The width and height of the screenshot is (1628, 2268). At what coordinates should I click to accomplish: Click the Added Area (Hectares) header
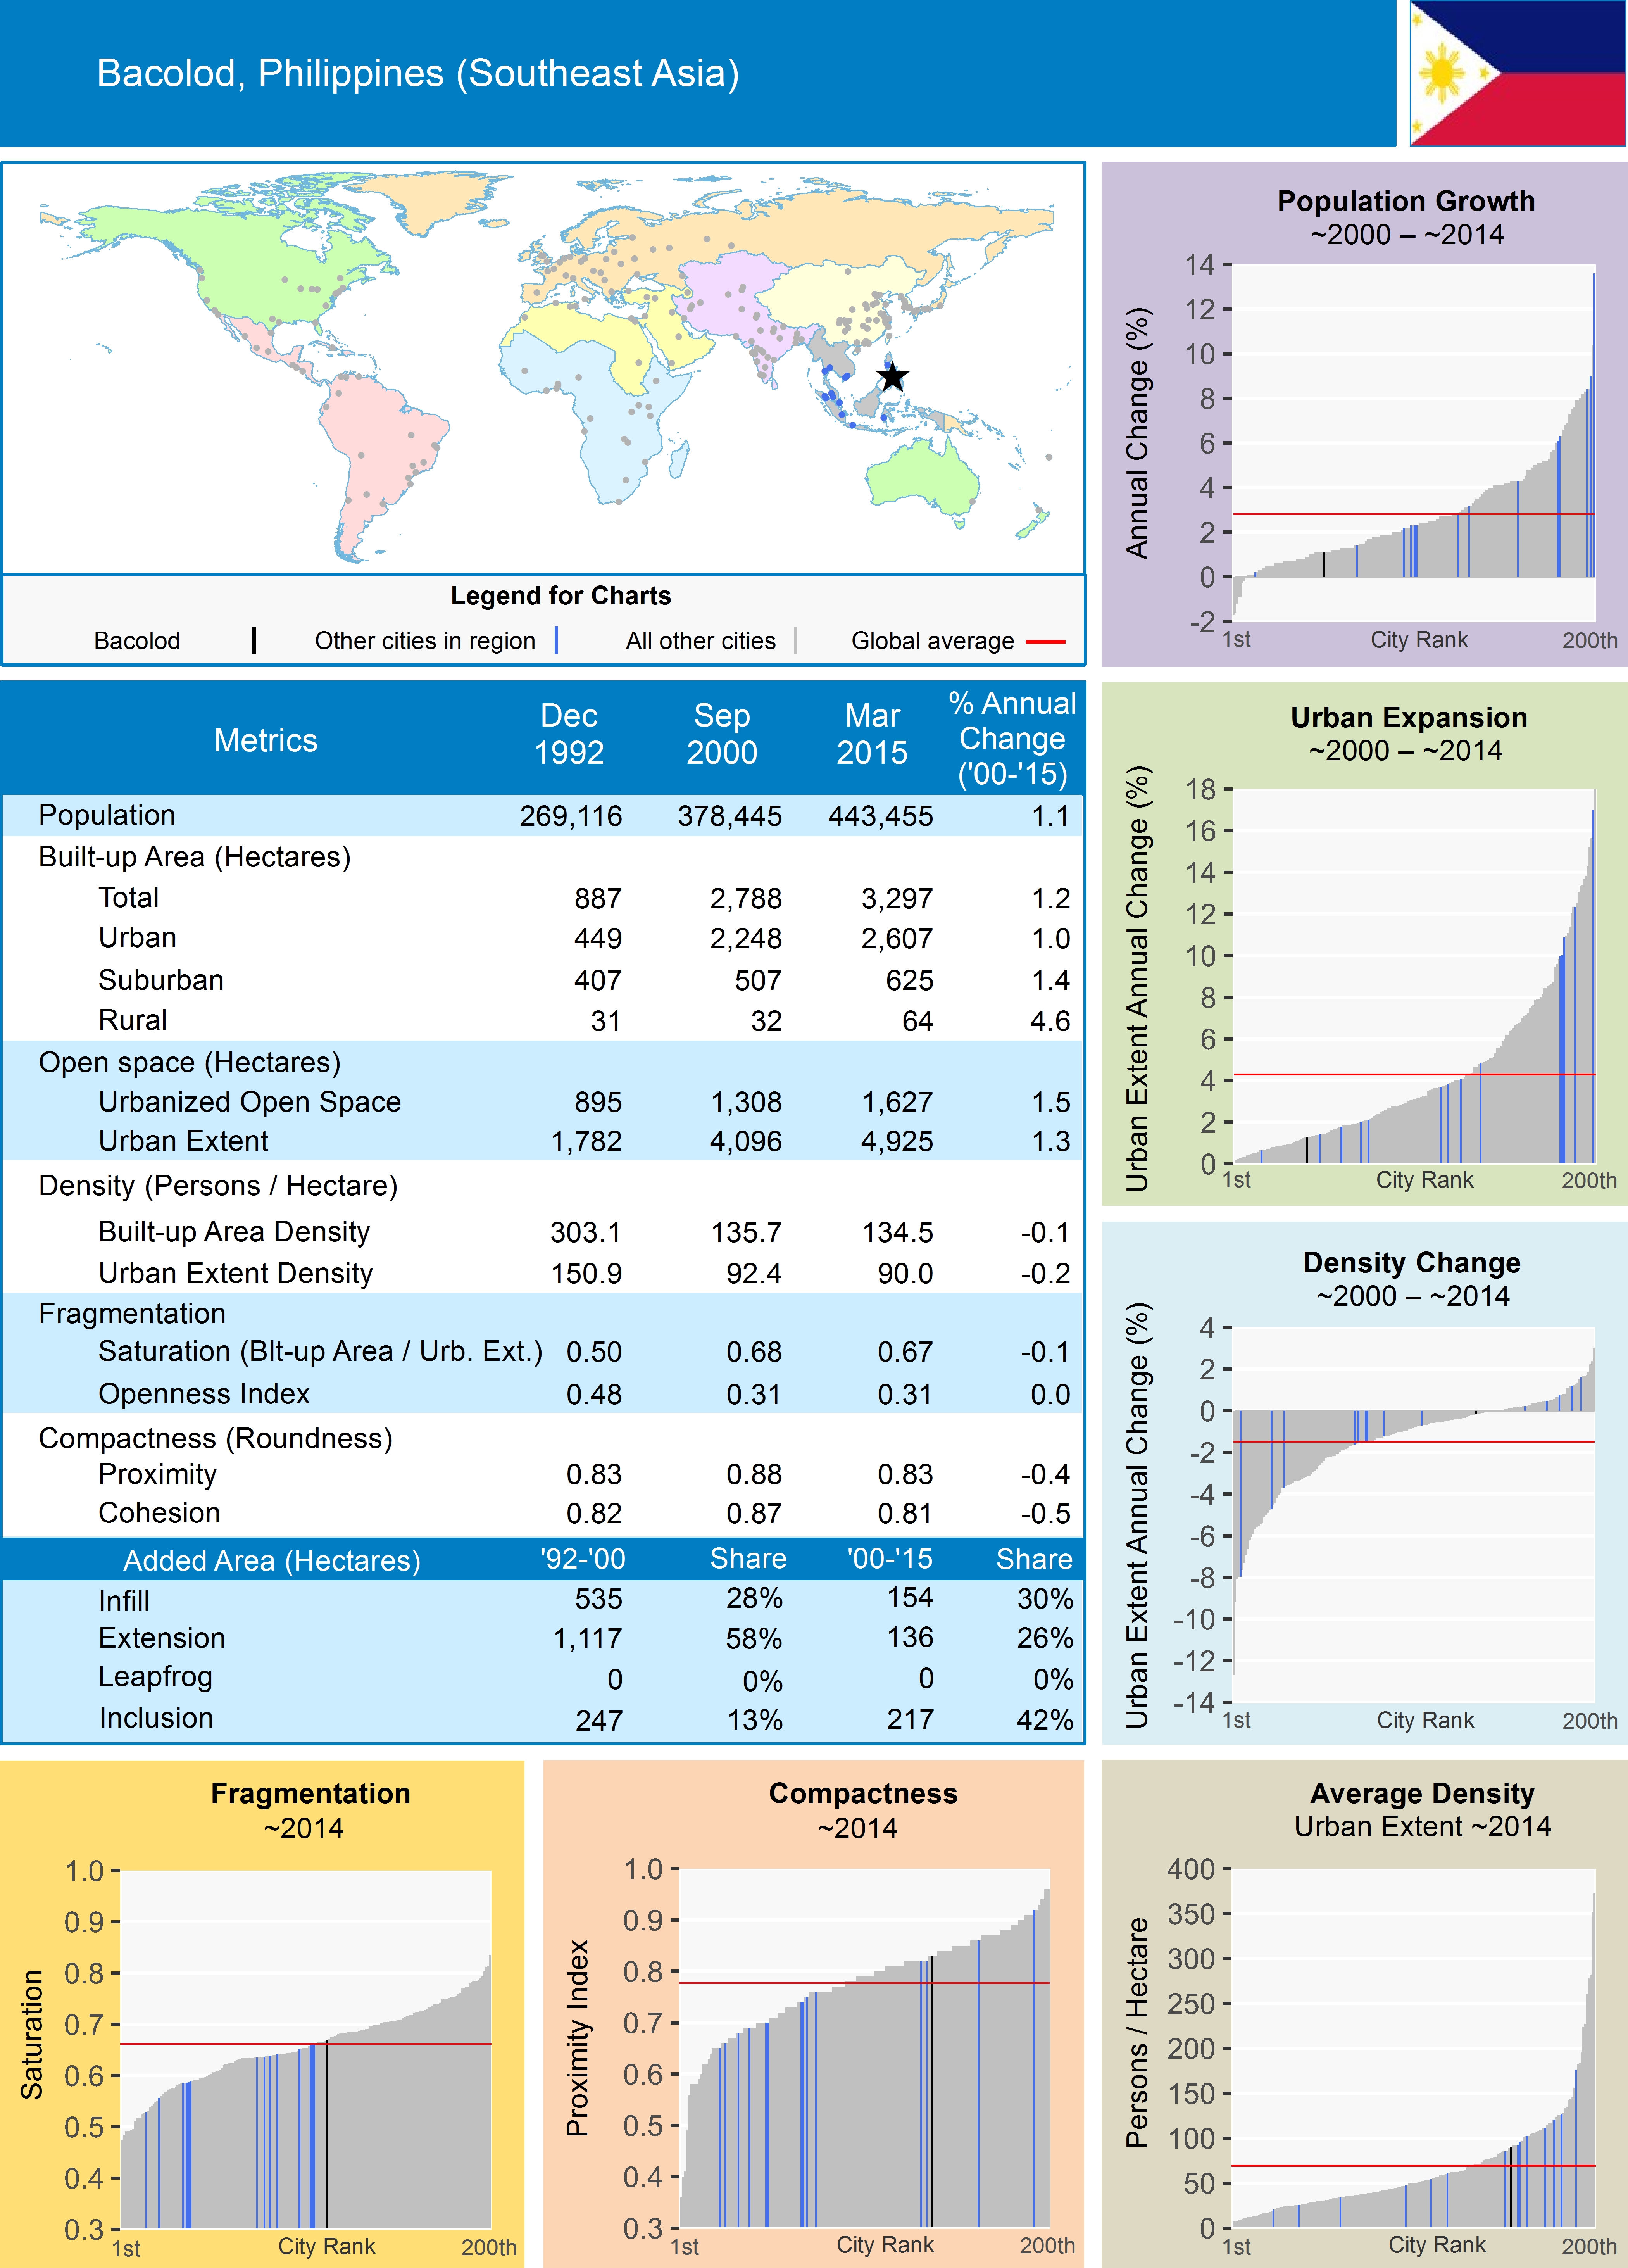pyautogui.click(x=271, y=1560)
